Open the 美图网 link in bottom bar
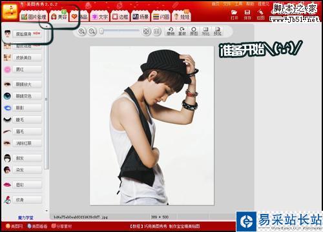The width and height of the screenshot is (323, 232). pos(14,226)
